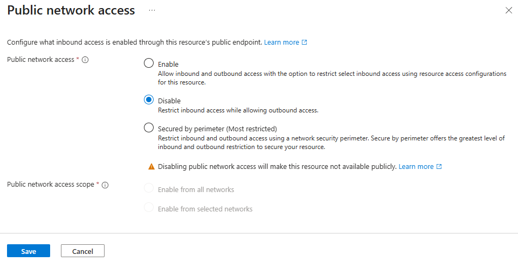Click the Public network access scope label
The width and height of the screenshot is (518, 262).
[x=51, y=185]
